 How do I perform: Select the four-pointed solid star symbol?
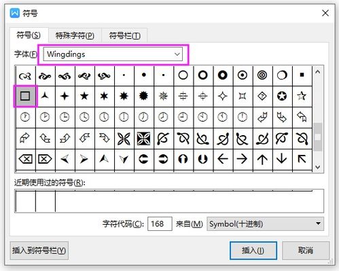pyautogui.click(x=65, y=96)
